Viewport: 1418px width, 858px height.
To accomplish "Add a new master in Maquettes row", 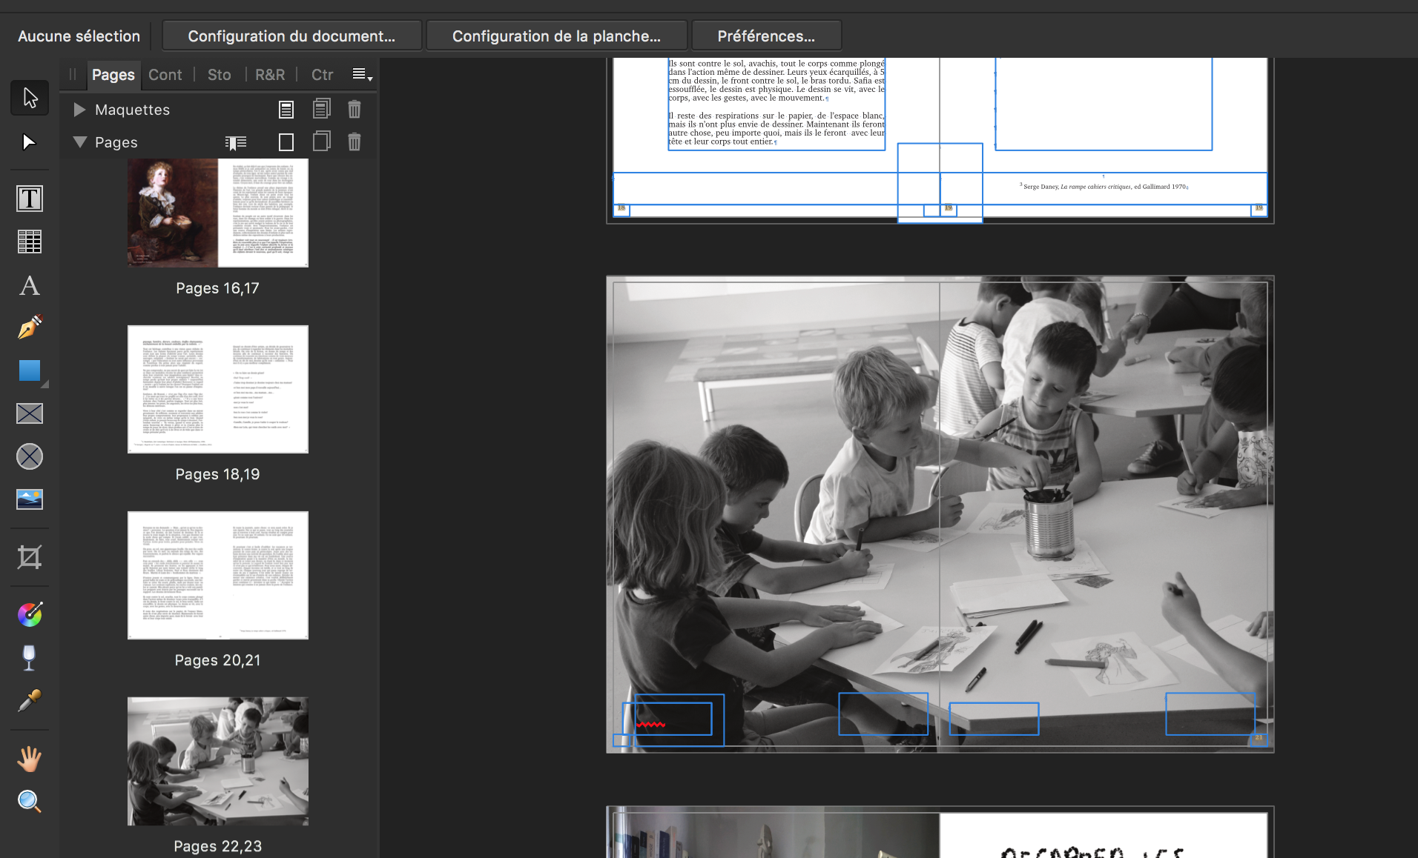I will point(286,110).
